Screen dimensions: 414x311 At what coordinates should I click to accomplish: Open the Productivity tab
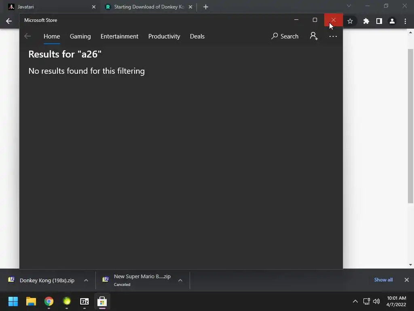[x=164, y=36]
